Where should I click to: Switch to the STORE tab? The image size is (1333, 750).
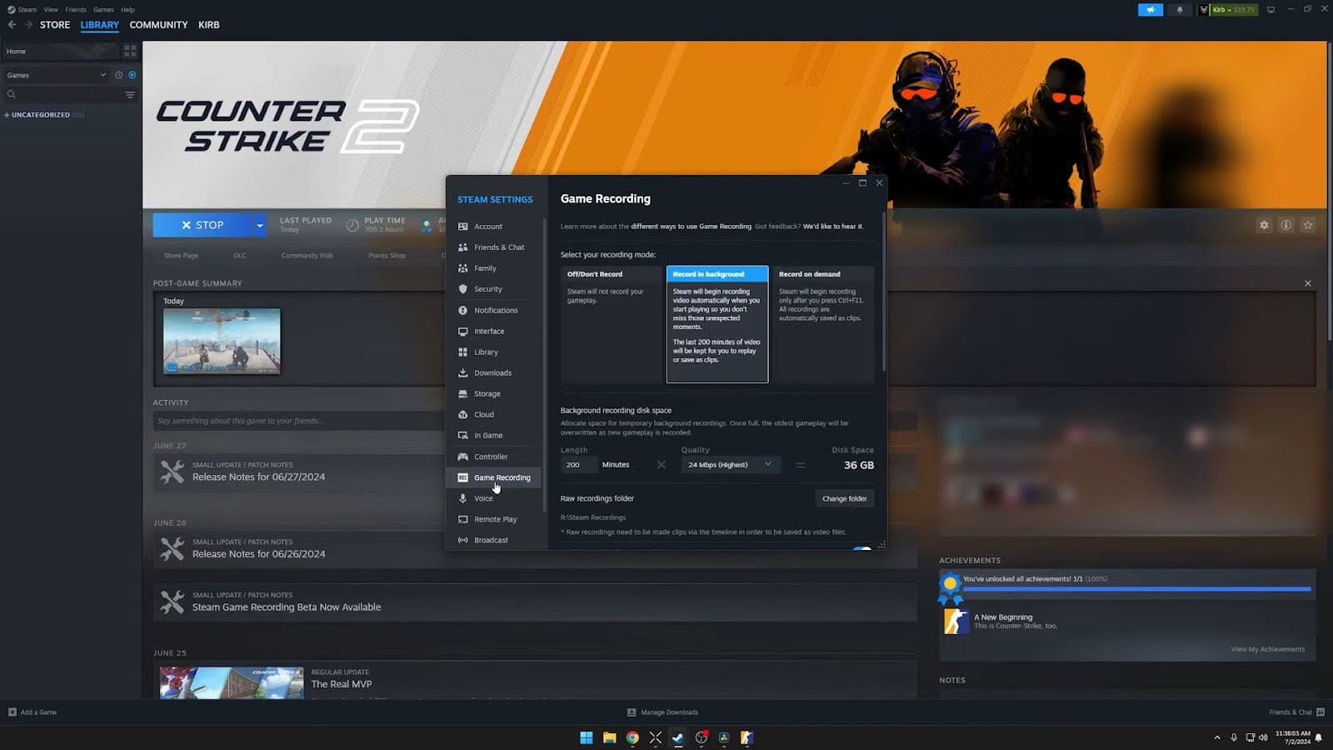55,25
